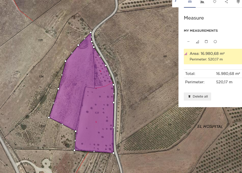Open the signpost directions icon
Viewport: 242px width, 173px height.
click(x=238, y=2)
